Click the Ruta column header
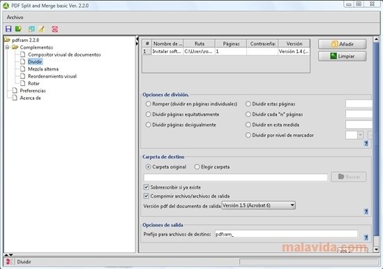Image resolution: width=383 pixels, height=269 pixels. tap(200, 43)
